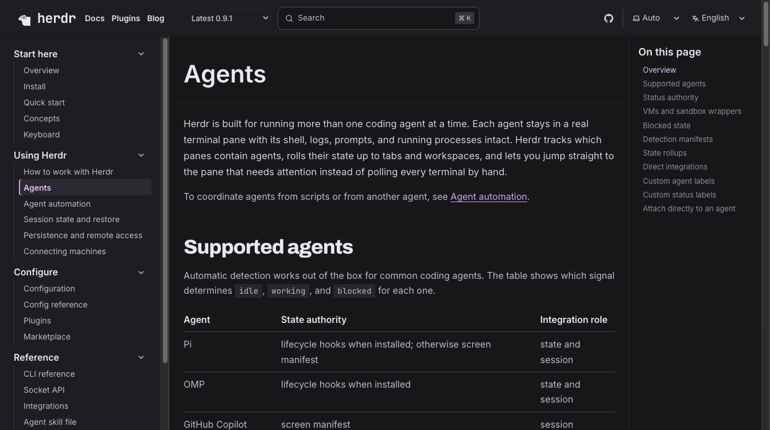The width and height of the screenshot is (770, 430).
Task: Open Session state and restore
Action: (72, 219)
